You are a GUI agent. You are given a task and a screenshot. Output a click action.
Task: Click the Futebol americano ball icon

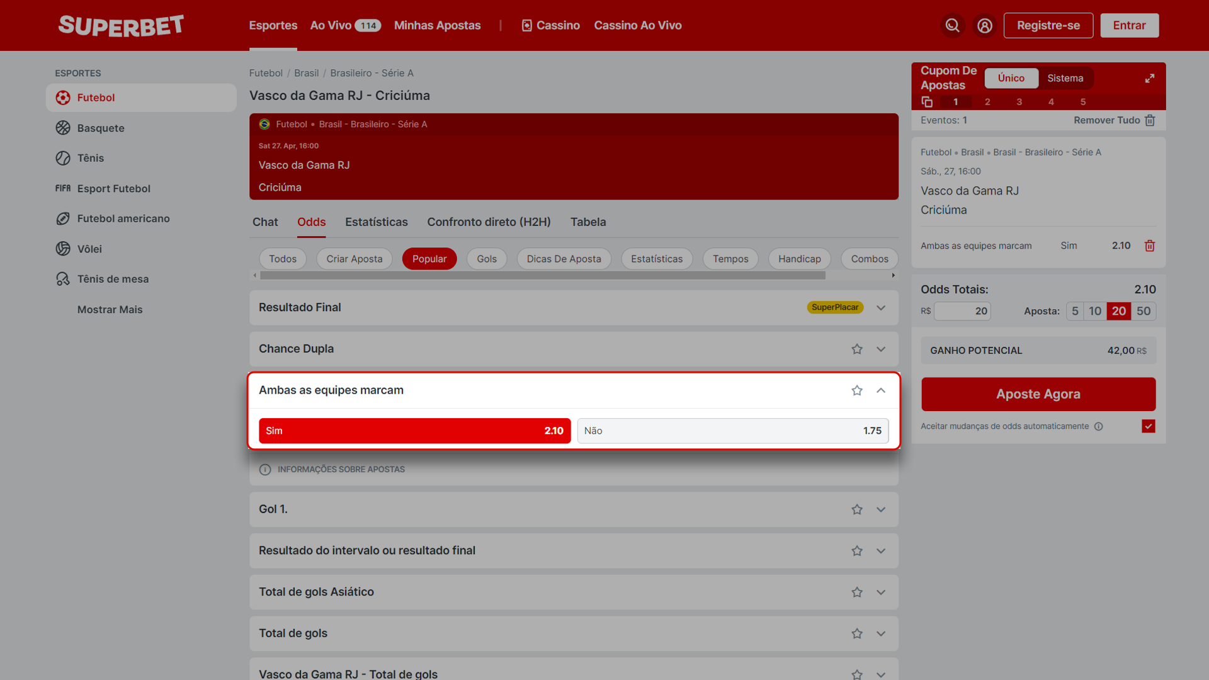click(63, 218)
